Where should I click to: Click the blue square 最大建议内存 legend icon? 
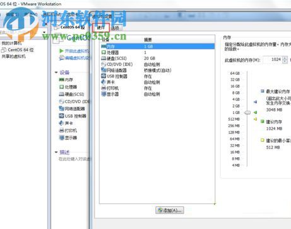[x=263, y=91]
